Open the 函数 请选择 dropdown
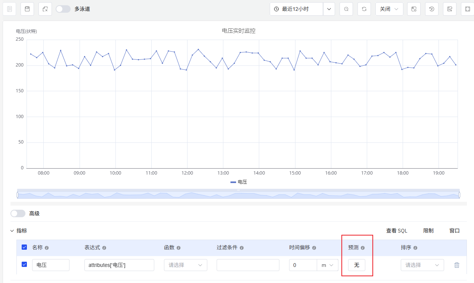The width and height of the screenshot is (474, 283). click(x=185, y=265)
